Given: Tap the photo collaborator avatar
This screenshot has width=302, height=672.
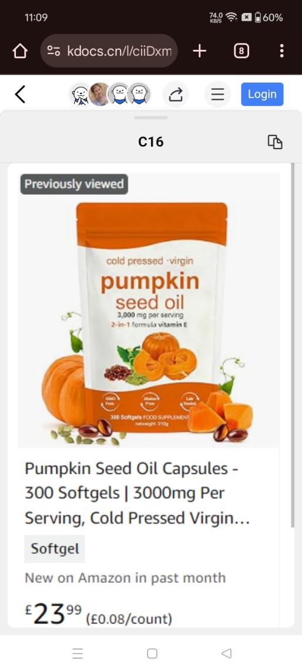Looking at the screenshot, I should pyautogui.click(x=99, y=94).
